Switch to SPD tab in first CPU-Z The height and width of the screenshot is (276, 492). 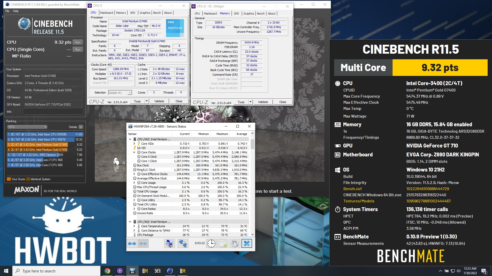[x=132, y=13]
